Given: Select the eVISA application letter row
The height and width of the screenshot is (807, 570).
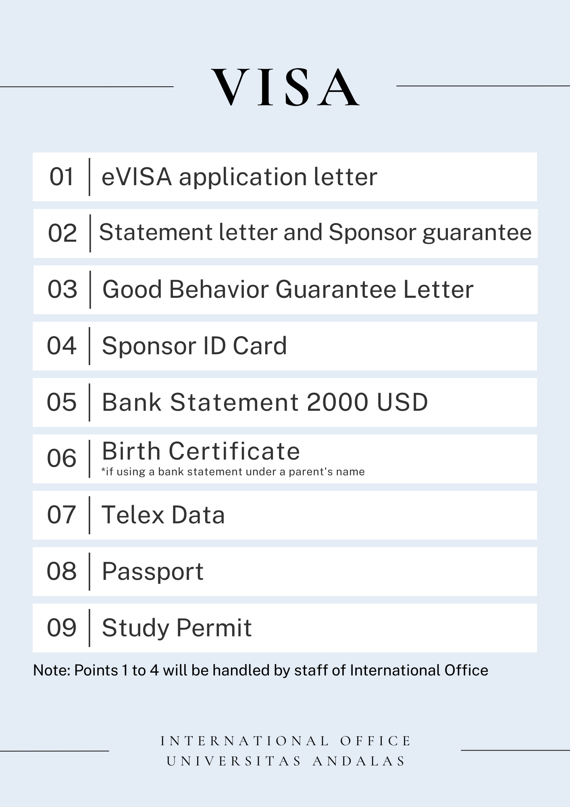Looking at the screenshot, I should point(285,177).
